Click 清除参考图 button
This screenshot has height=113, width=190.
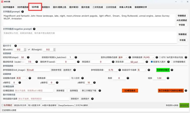click(x=56, y=70)
